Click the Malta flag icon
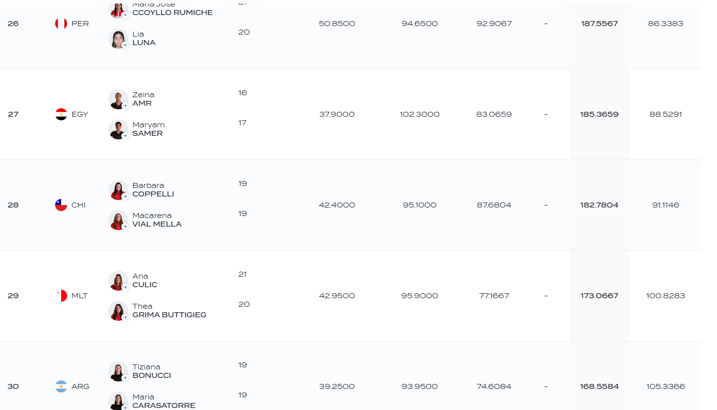Image resolution: width=717 pixels, height=410 pixels. tap(61, 296)
